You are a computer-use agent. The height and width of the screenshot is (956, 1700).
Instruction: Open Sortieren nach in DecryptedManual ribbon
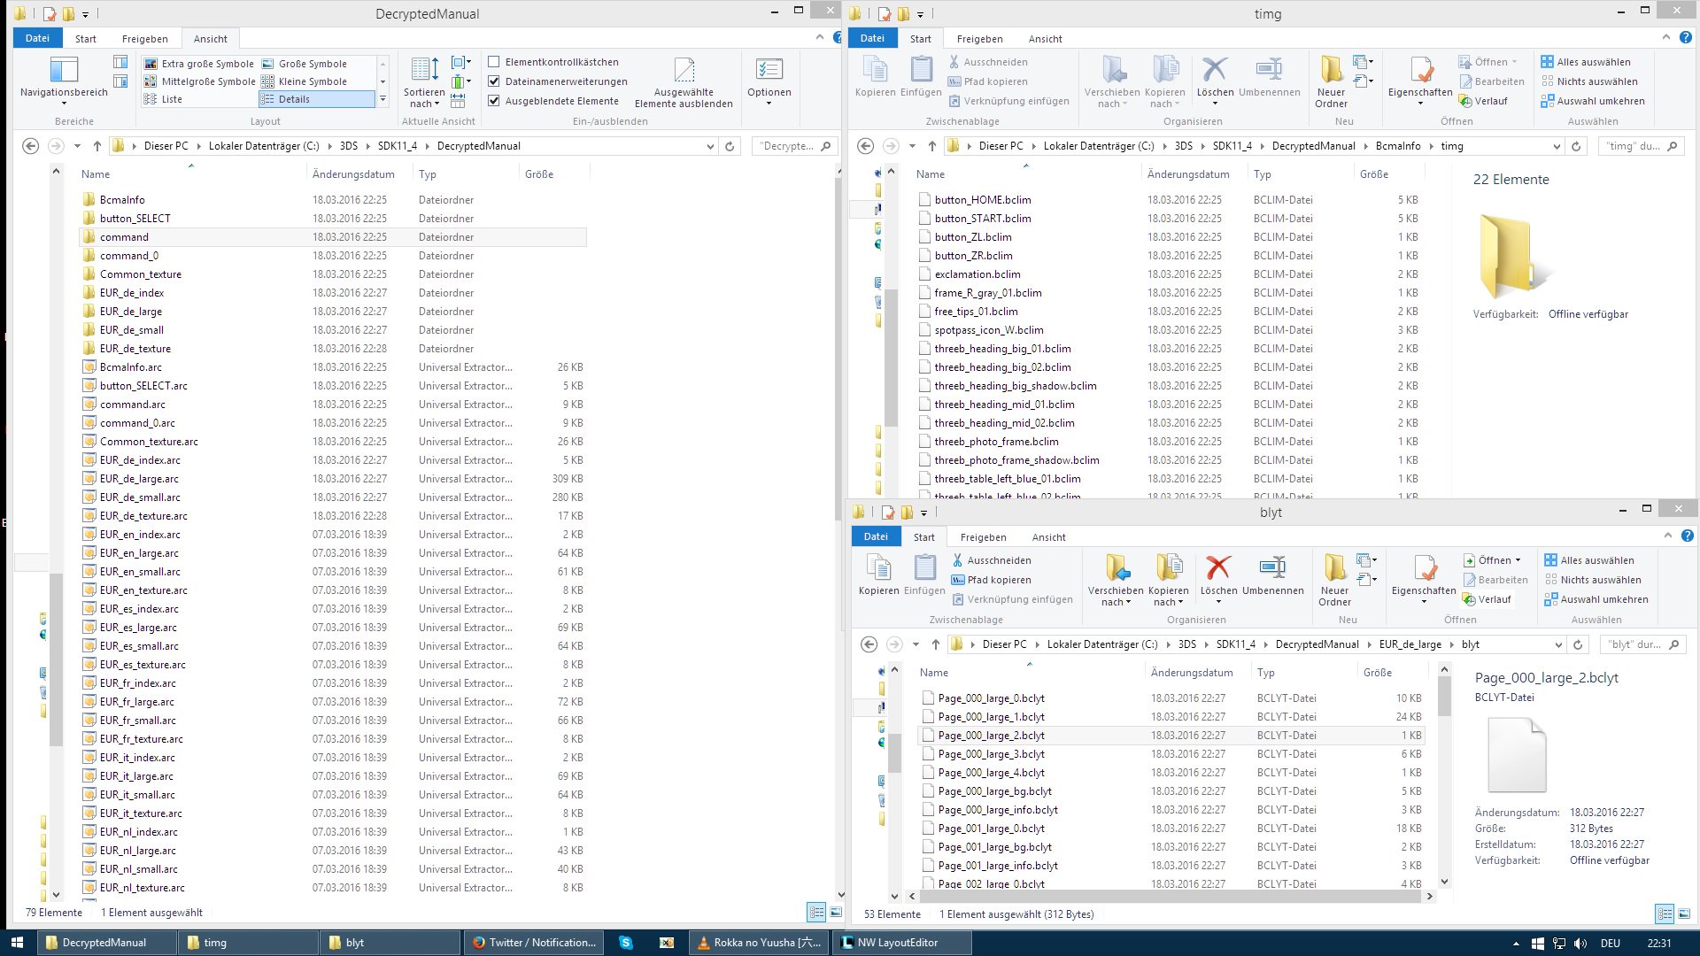424,81
